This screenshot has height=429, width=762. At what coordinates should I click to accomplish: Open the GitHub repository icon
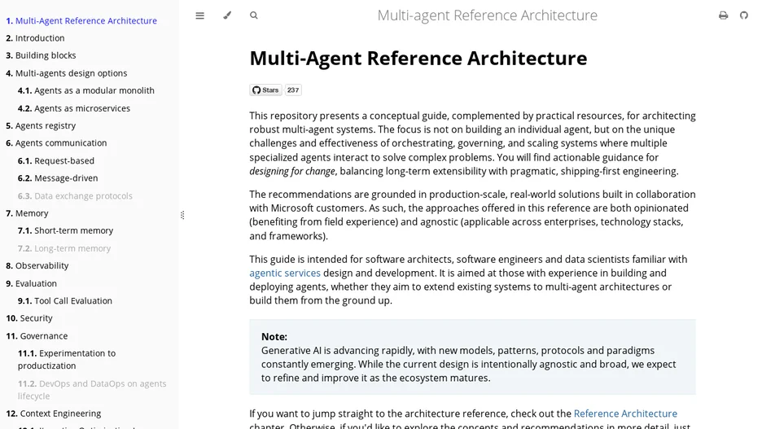pos(744,15)
